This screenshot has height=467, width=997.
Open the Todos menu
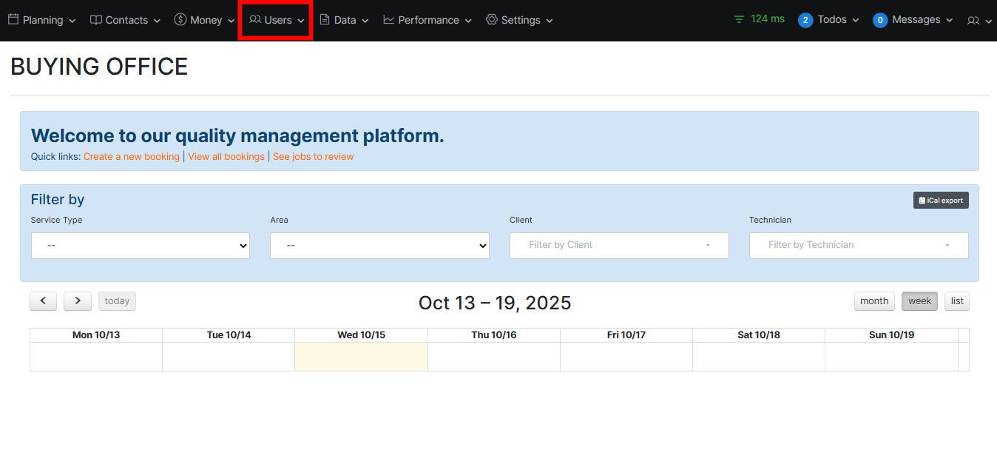click(829, 20)
